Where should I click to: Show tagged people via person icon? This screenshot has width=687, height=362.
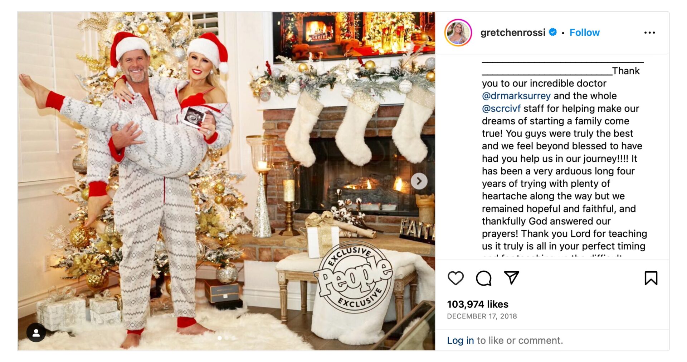click(36, 332)
